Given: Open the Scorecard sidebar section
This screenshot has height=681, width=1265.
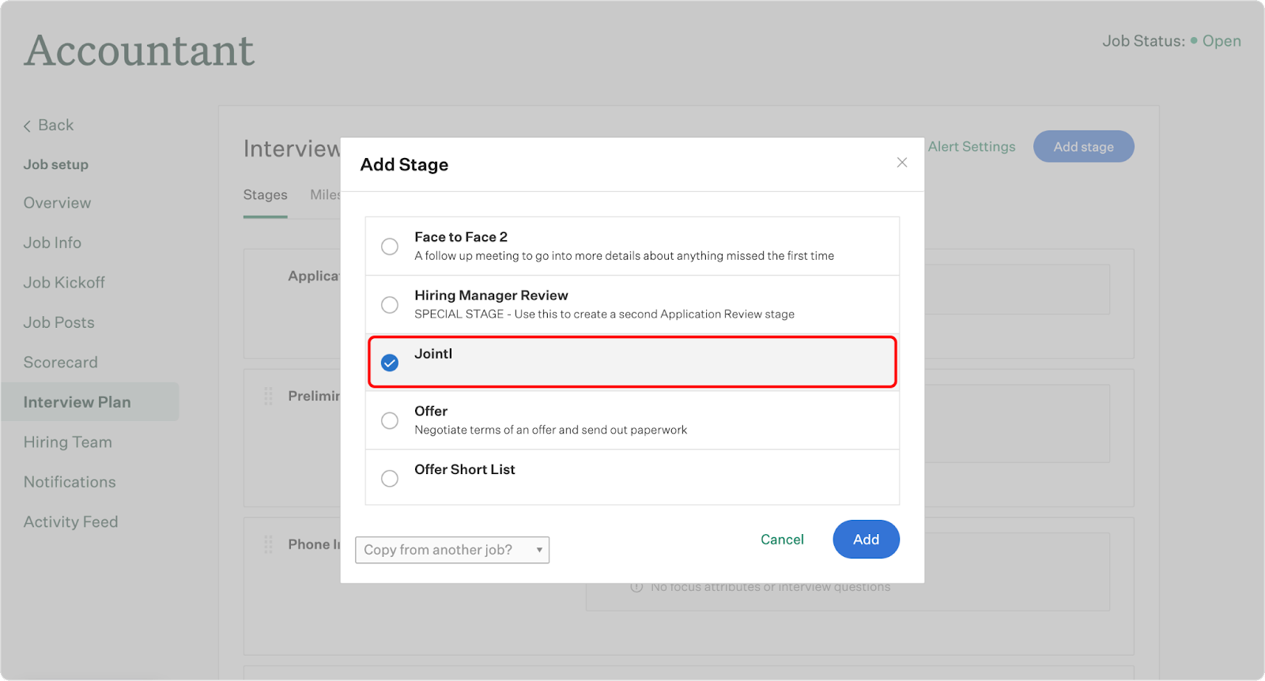Looking at the screenshot, I should coord(61,363).
